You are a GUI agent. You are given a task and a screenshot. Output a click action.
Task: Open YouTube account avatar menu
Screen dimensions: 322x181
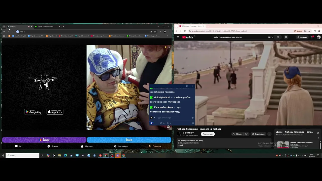point(319,37)
